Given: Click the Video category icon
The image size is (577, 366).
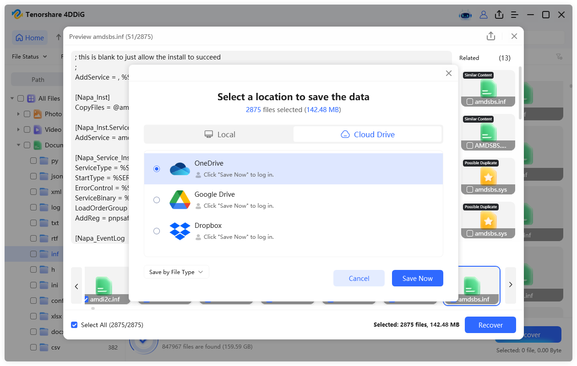Looking at the screenshot, I should (38, 129).
